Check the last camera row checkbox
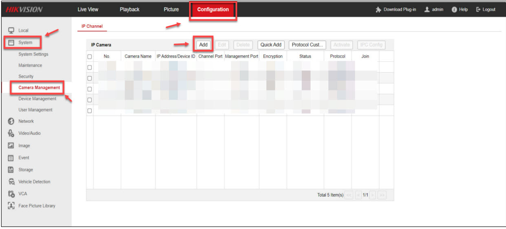506x229 pixels. pos(90,110)
